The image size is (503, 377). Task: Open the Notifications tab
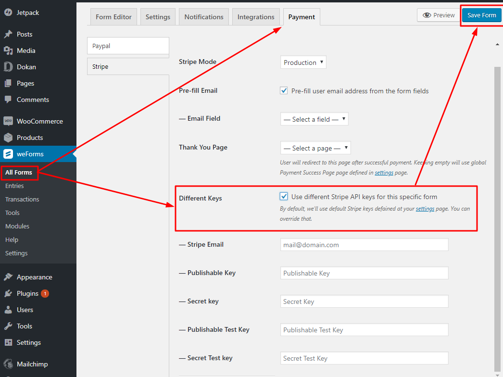(x=204, y=17)
